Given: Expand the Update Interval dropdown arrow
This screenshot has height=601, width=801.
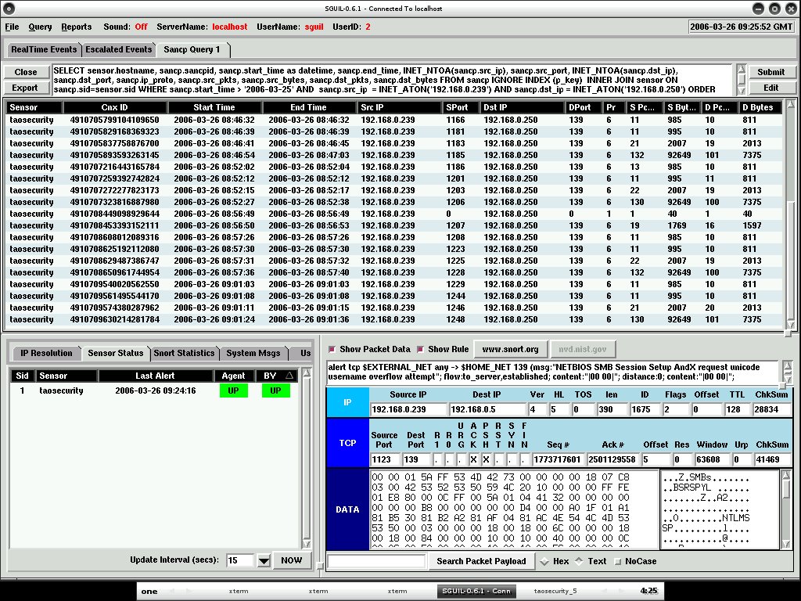Looking at the screenshot, I should [264, 560].
